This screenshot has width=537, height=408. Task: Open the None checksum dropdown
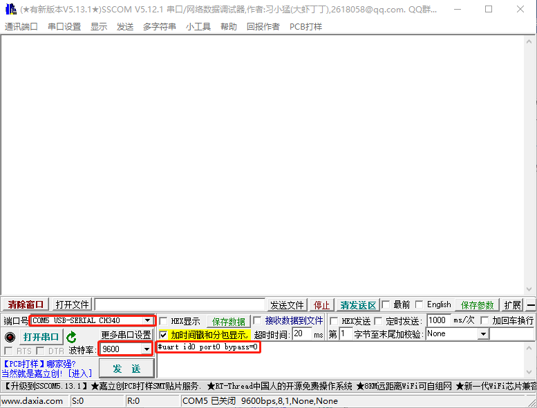[483, 334]
